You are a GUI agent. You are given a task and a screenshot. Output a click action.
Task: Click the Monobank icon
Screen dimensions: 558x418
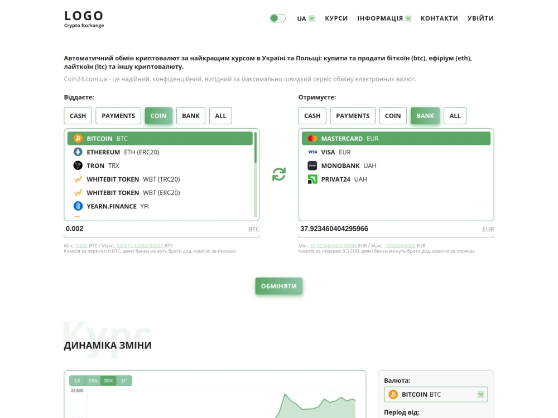tap(312, 166)
